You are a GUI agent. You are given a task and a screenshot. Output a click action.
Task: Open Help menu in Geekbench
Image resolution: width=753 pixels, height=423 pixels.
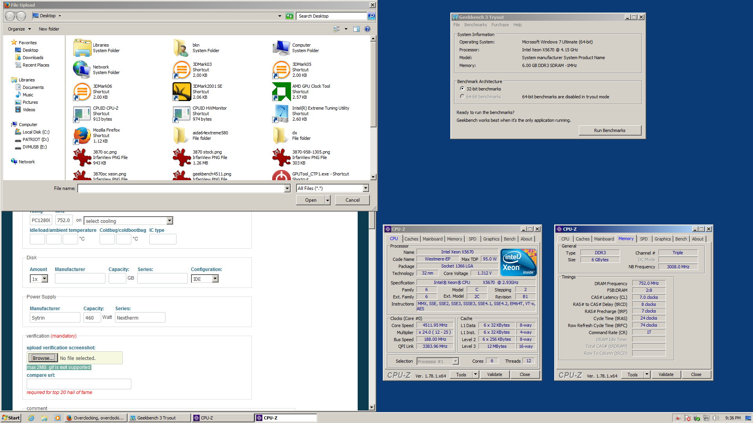[x=517, y=25]
